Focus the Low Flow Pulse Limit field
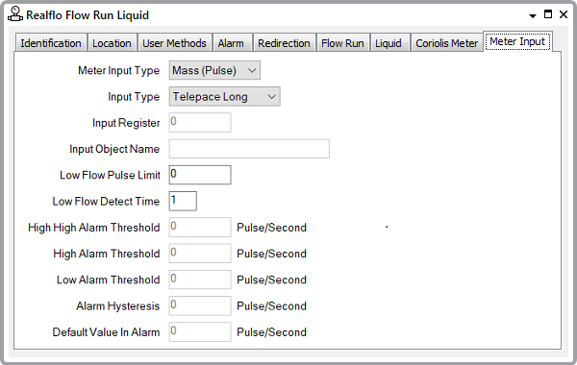The width and height of the screenshot is (577, 365). pos(200,175)
